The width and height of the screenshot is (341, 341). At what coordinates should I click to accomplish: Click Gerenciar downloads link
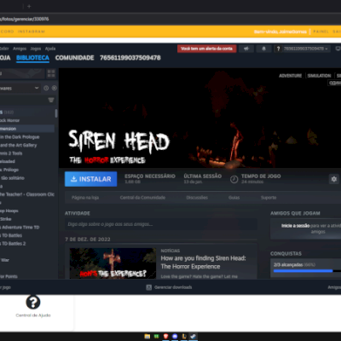click(173, 287)
